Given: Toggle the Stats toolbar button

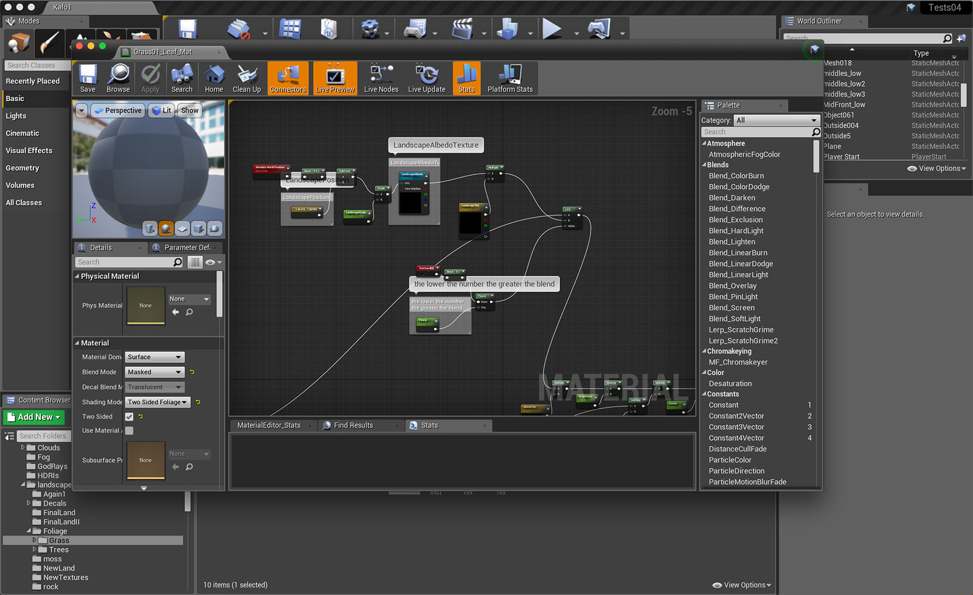Looking at the screenshot, I should click(x=466, y=78).
